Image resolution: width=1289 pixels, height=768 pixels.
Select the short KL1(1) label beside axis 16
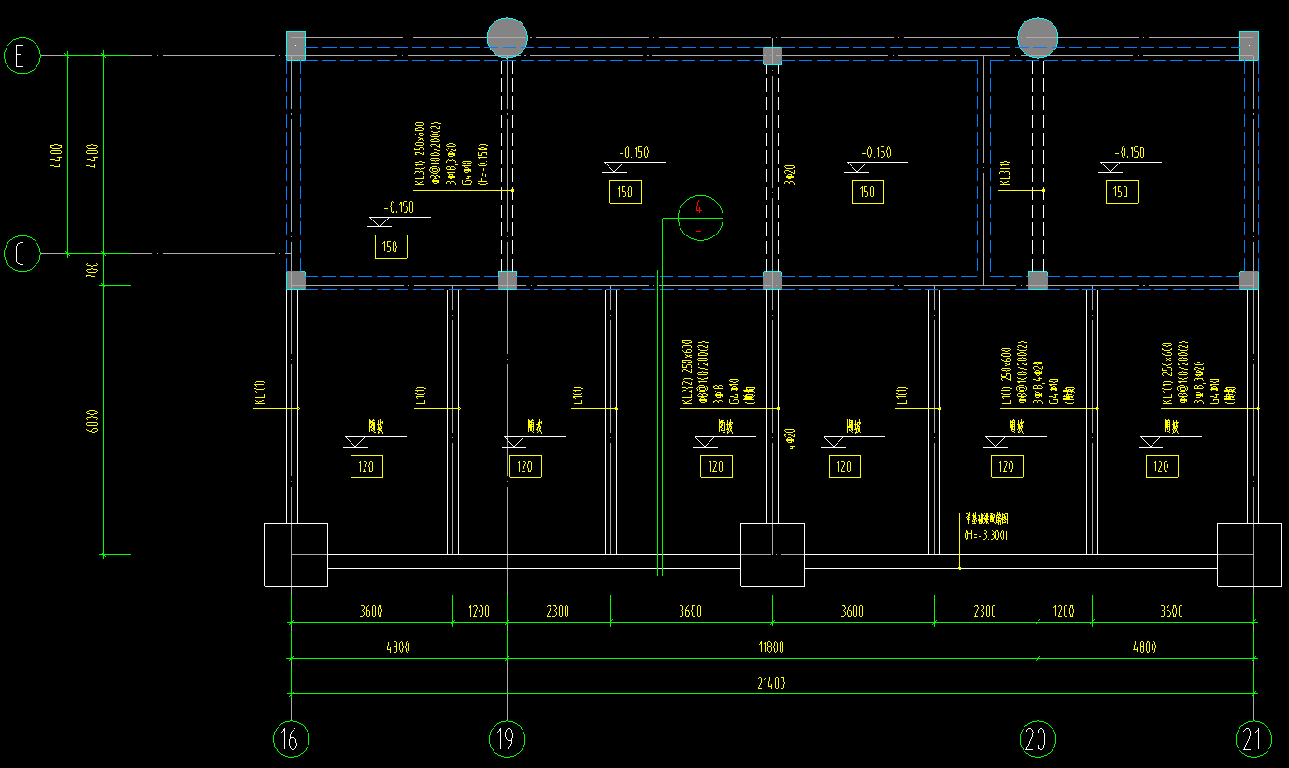coord(260,392)
